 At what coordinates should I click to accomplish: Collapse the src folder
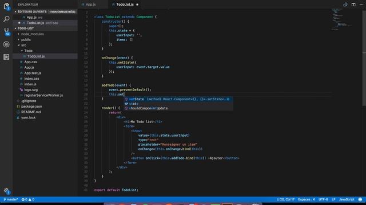click(19, 45)
